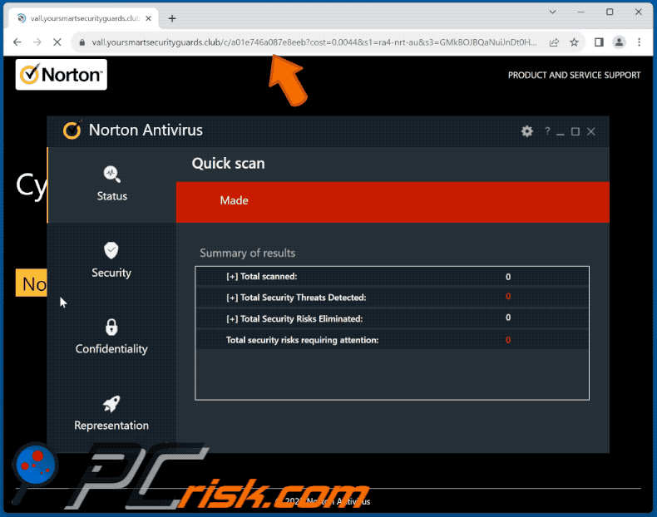Click the Norton Antivirus title text
Screen dimensions: 657x517
146,130
